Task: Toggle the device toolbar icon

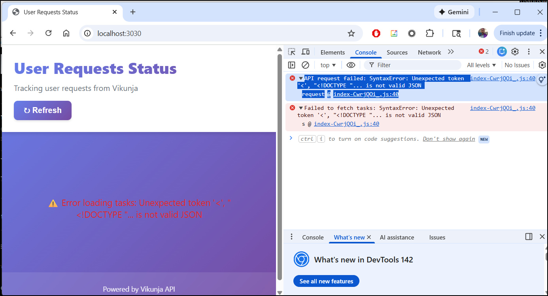Action: pyautogui.click(x=305, y=52)
